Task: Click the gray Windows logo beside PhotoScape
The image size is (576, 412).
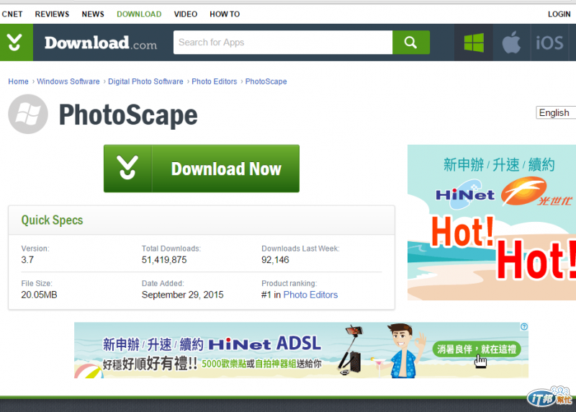Action: 28,114
